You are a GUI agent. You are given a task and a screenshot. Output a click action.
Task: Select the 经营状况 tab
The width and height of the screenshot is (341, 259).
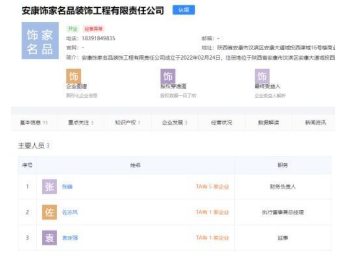222,123
